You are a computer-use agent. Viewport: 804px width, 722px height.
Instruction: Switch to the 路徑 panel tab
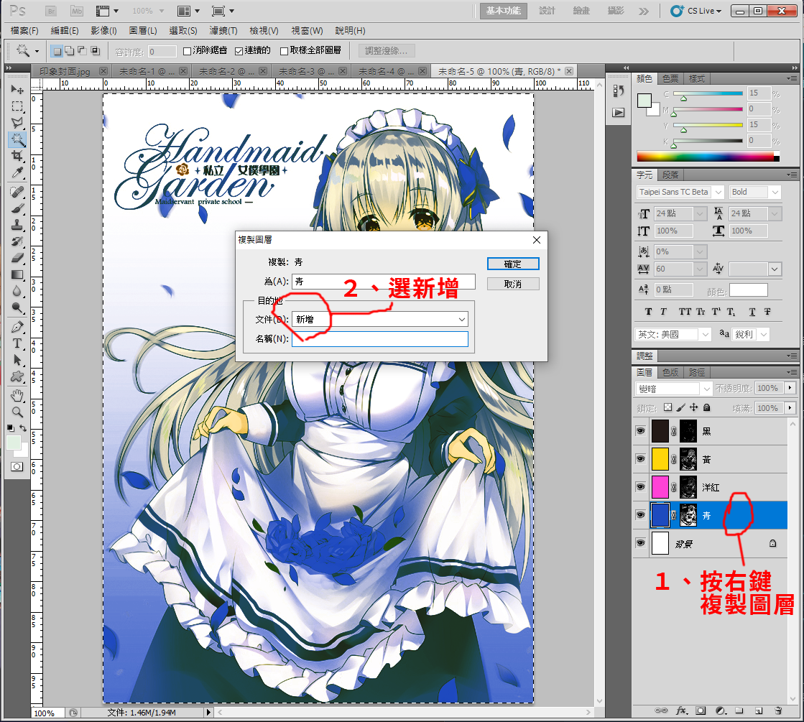click(x=697, y=372)
